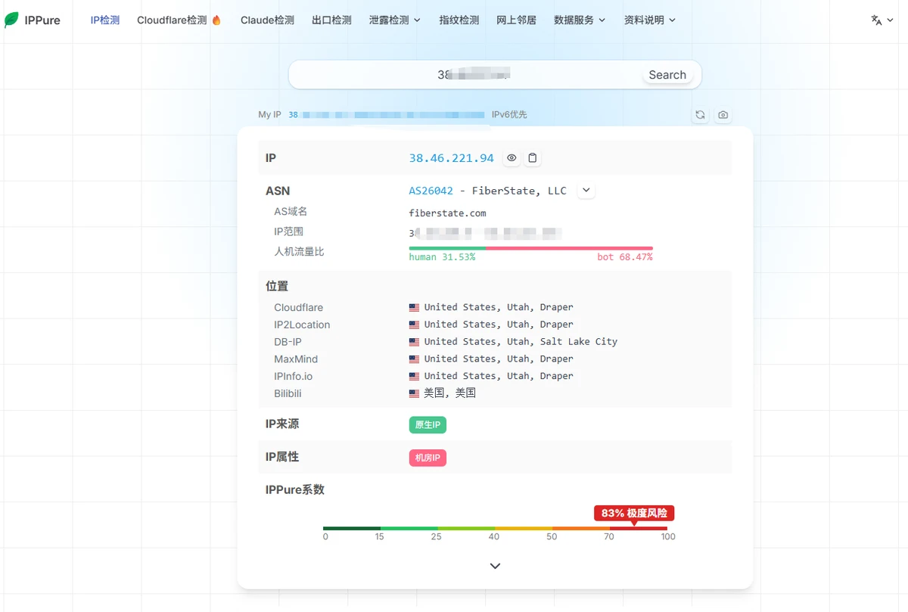
Task: Open Claude检测 page
Action: [267, 20]
